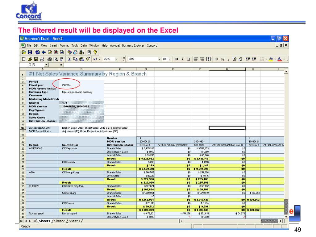Apply the red Font Color letter A

(x=279, y=59)
